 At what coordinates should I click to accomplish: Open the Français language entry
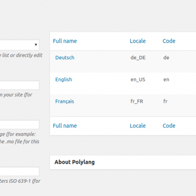(65, 101)
